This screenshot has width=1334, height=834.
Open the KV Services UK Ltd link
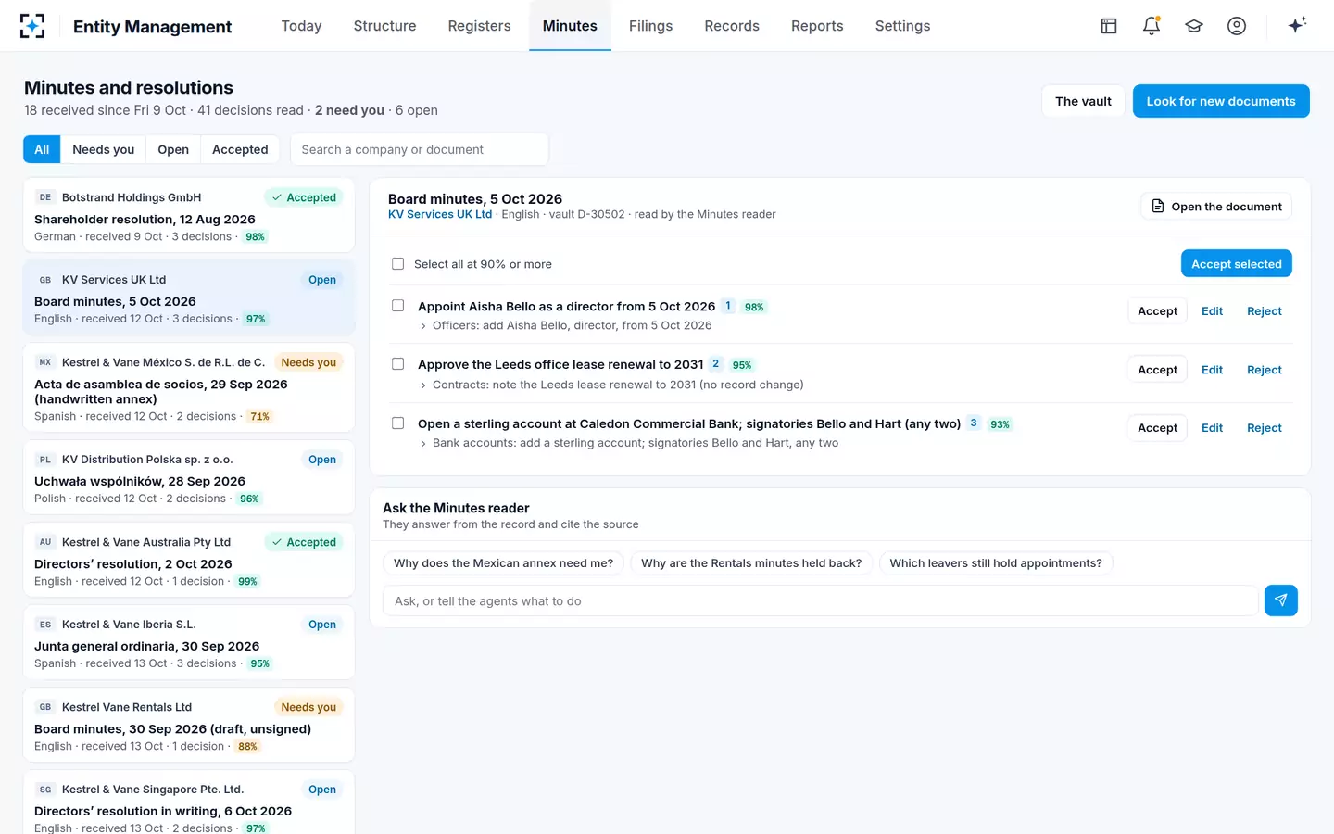[x=440, y=214]
